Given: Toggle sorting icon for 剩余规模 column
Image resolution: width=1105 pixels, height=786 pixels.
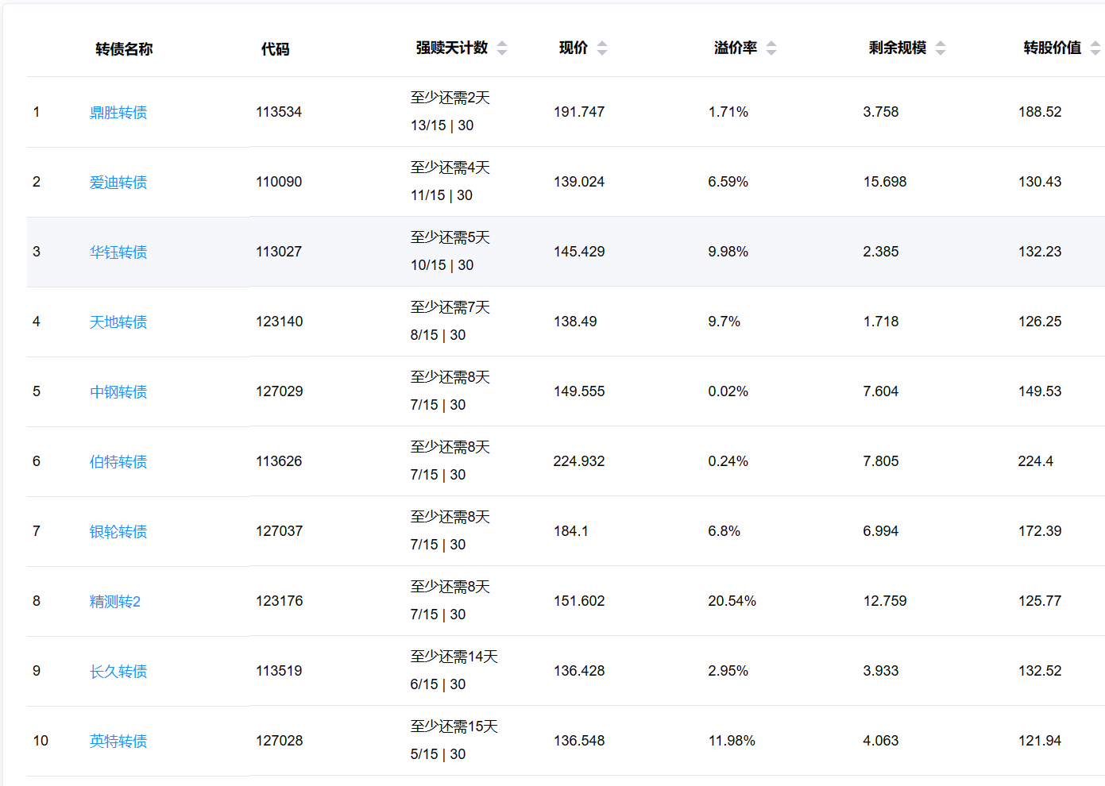Looking at the screenshot, I should [x=941, y=48].
